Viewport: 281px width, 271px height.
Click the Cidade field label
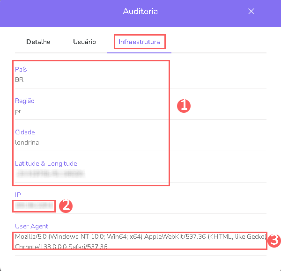click(25, 132)
